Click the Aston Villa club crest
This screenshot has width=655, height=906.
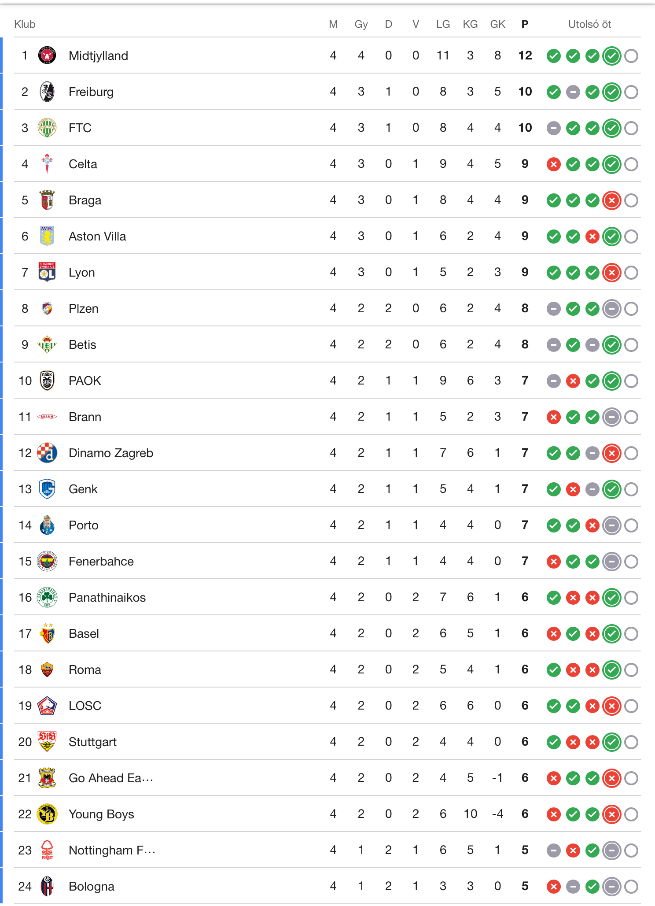pyautogui.click(x=47, y=236)
